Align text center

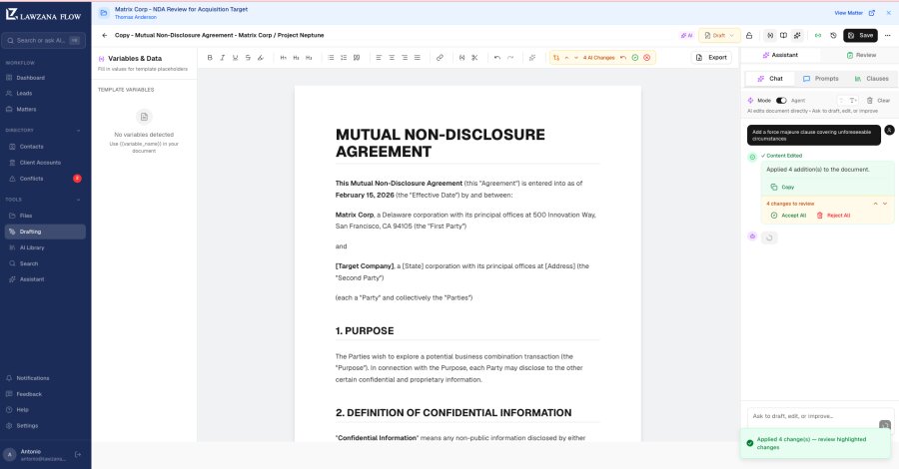pos(392,57)
